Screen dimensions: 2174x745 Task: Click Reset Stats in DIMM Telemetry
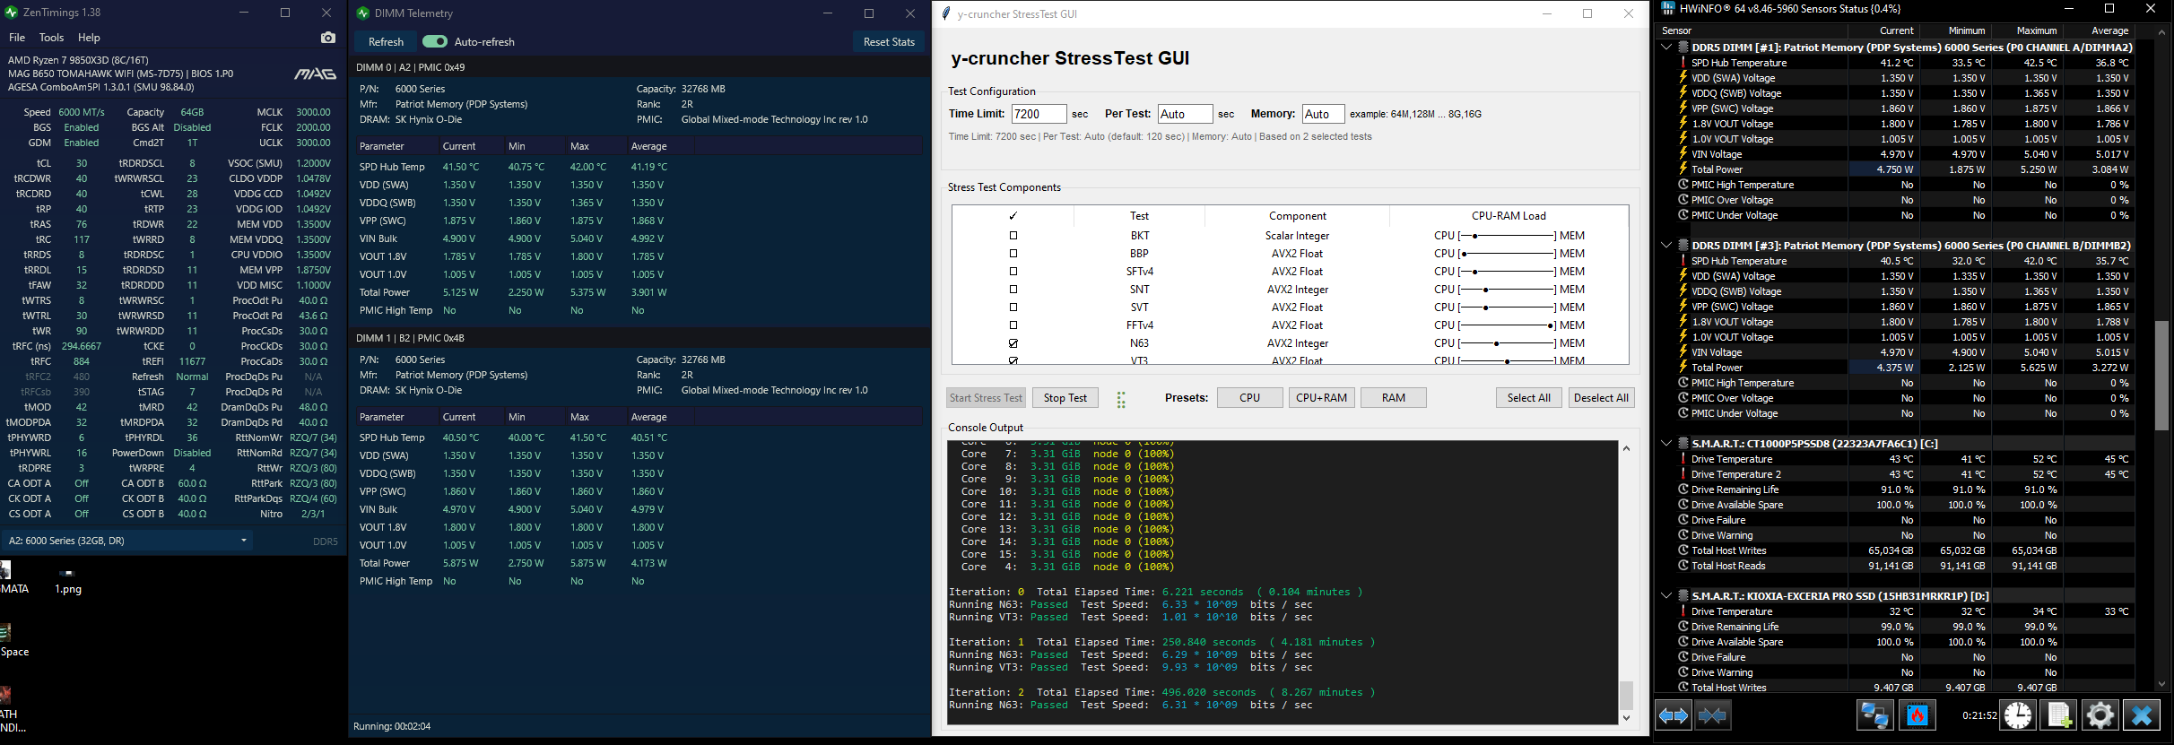(x=889, y=42)
